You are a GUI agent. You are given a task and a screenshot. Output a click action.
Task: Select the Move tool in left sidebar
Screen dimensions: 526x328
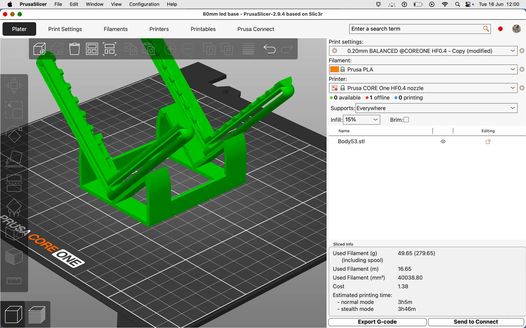[x=14, y=85]
